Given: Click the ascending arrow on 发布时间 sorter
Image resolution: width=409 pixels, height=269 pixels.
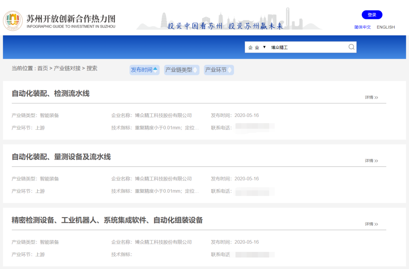Looking at the screenshot, I should (155, 68).
